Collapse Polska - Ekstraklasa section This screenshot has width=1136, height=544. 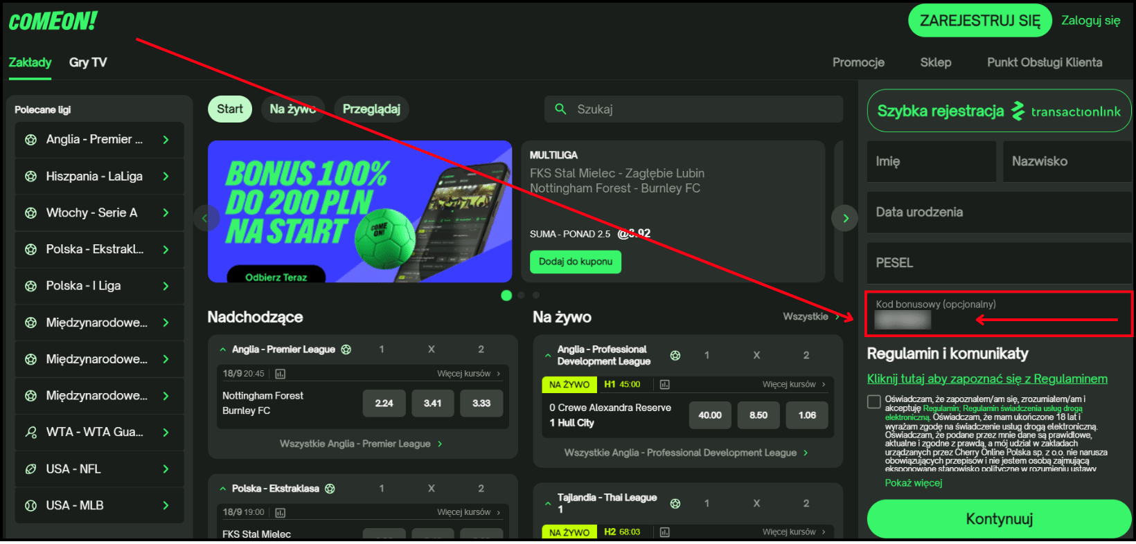[223, 489]
